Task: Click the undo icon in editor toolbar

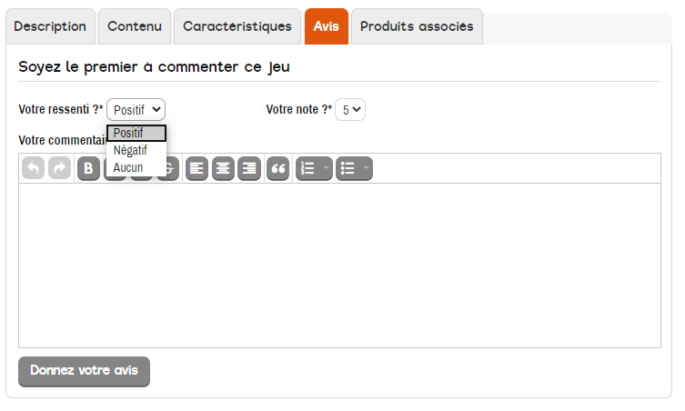Action: 34,168
